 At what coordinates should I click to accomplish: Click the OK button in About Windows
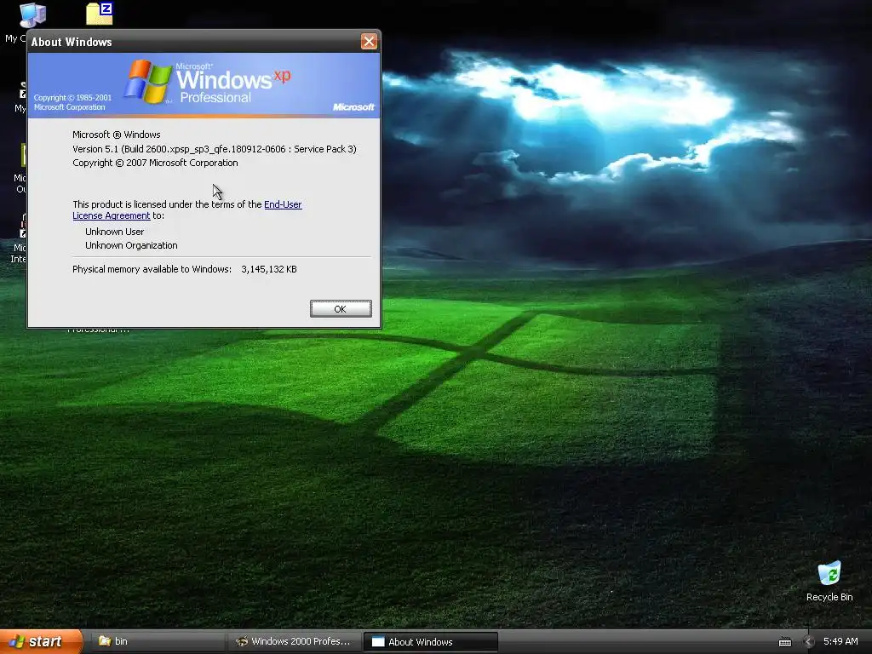(341, 309)
